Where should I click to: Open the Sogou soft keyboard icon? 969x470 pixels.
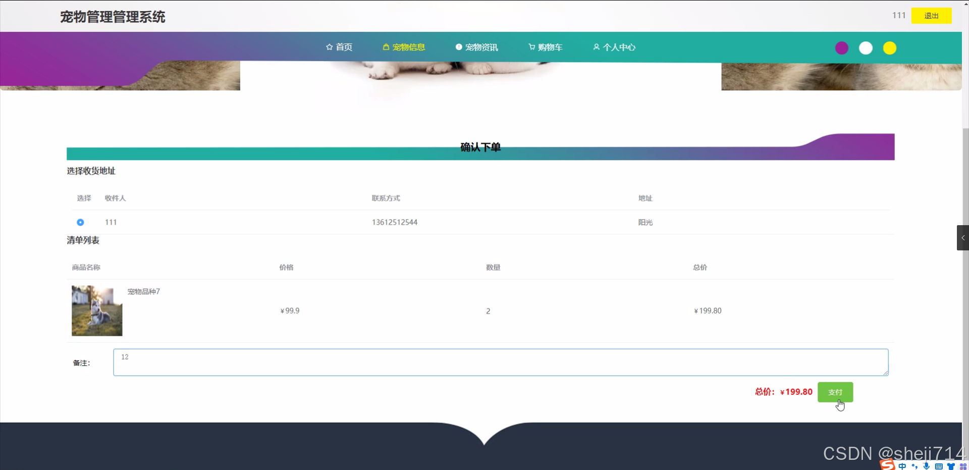coord(939,466)
